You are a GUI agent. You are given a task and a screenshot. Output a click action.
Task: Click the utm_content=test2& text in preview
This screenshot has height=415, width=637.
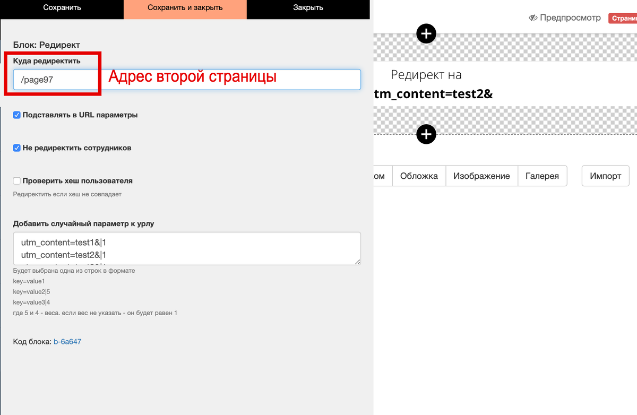(434, 94)
